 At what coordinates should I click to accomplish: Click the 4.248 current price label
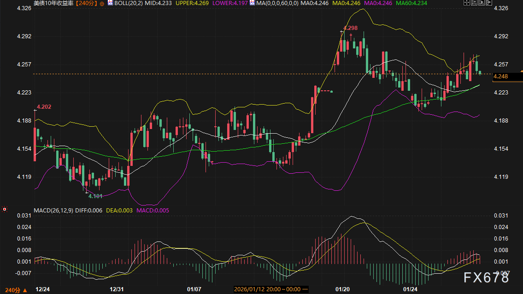click(x=500, y=76)
